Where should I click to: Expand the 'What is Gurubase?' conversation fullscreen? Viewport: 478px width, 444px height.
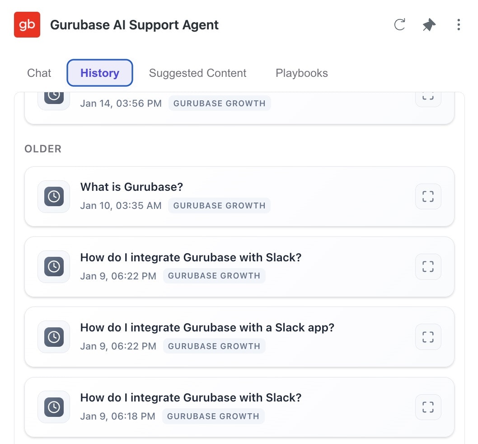(428, 196)
